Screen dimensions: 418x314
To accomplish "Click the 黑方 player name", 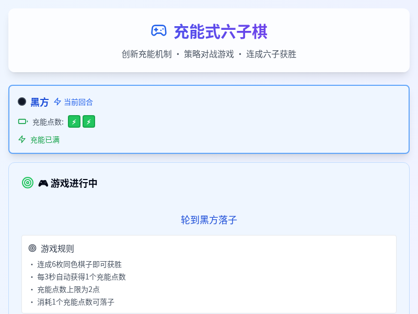I will (x=40, y=102).
